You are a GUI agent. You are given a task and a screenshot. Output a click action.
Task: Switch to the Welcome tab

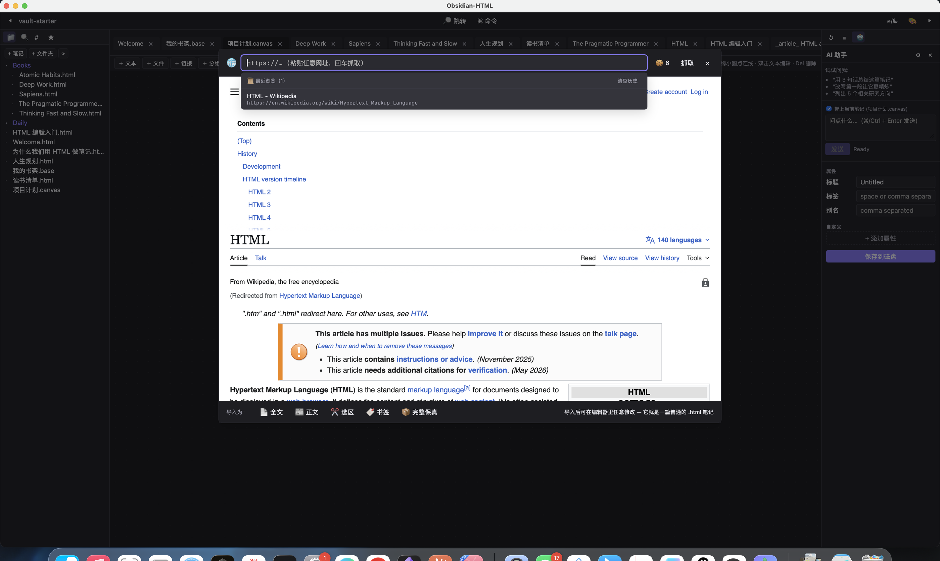click(131, 44)
